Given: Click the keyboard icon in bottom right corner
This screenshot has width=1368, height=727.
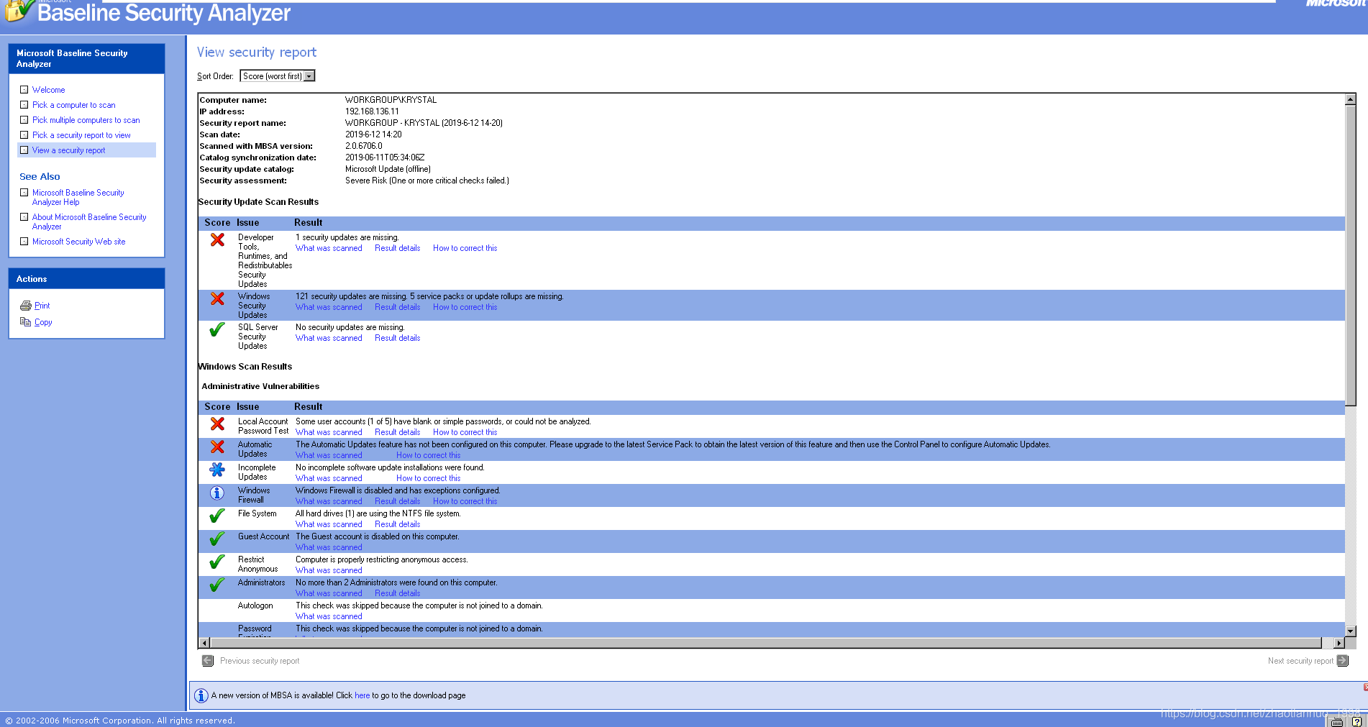Looking at the screenshot, I should (1337, 721).
